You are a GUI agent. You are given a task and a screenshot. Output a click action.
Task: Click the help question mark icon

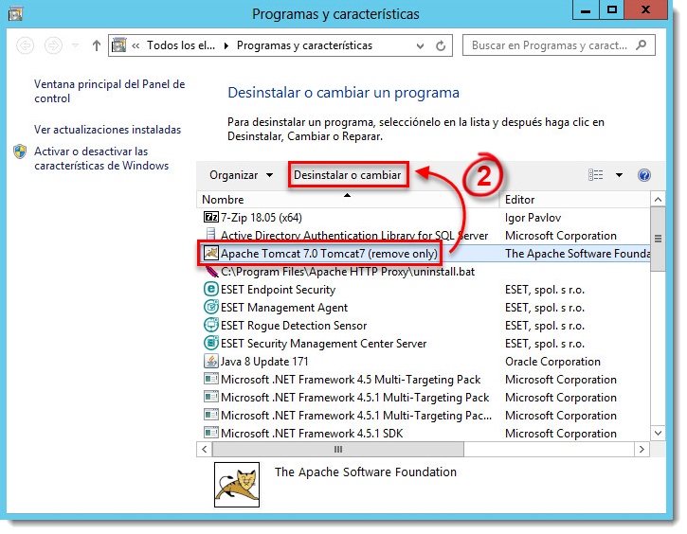click(644, 175)
